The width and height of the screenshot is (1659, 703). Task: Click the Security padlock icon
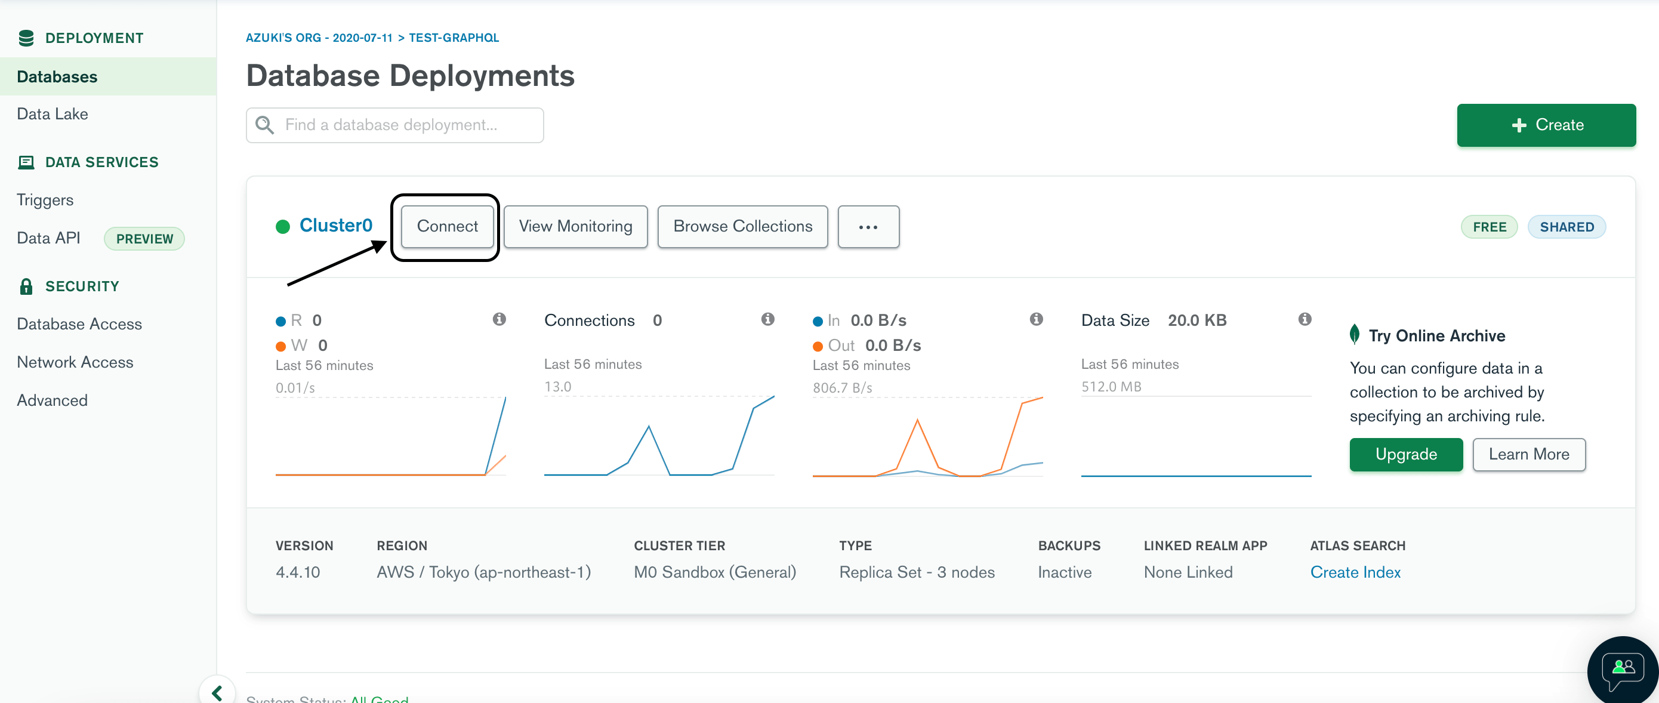pyautogui.click(x=26, y=286)
